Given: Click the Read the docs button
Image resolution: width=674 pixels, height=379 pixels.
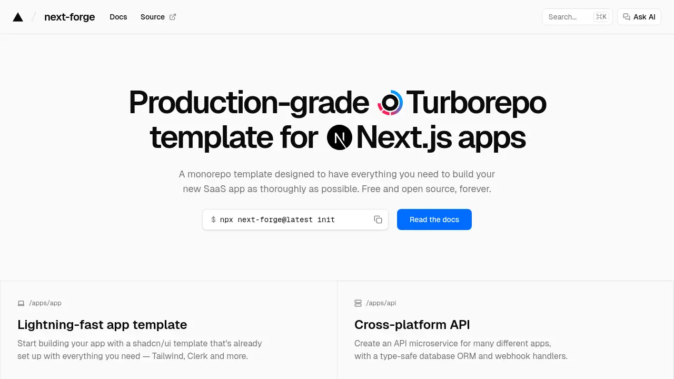Looking at the screenshot, I should [434, 220].
